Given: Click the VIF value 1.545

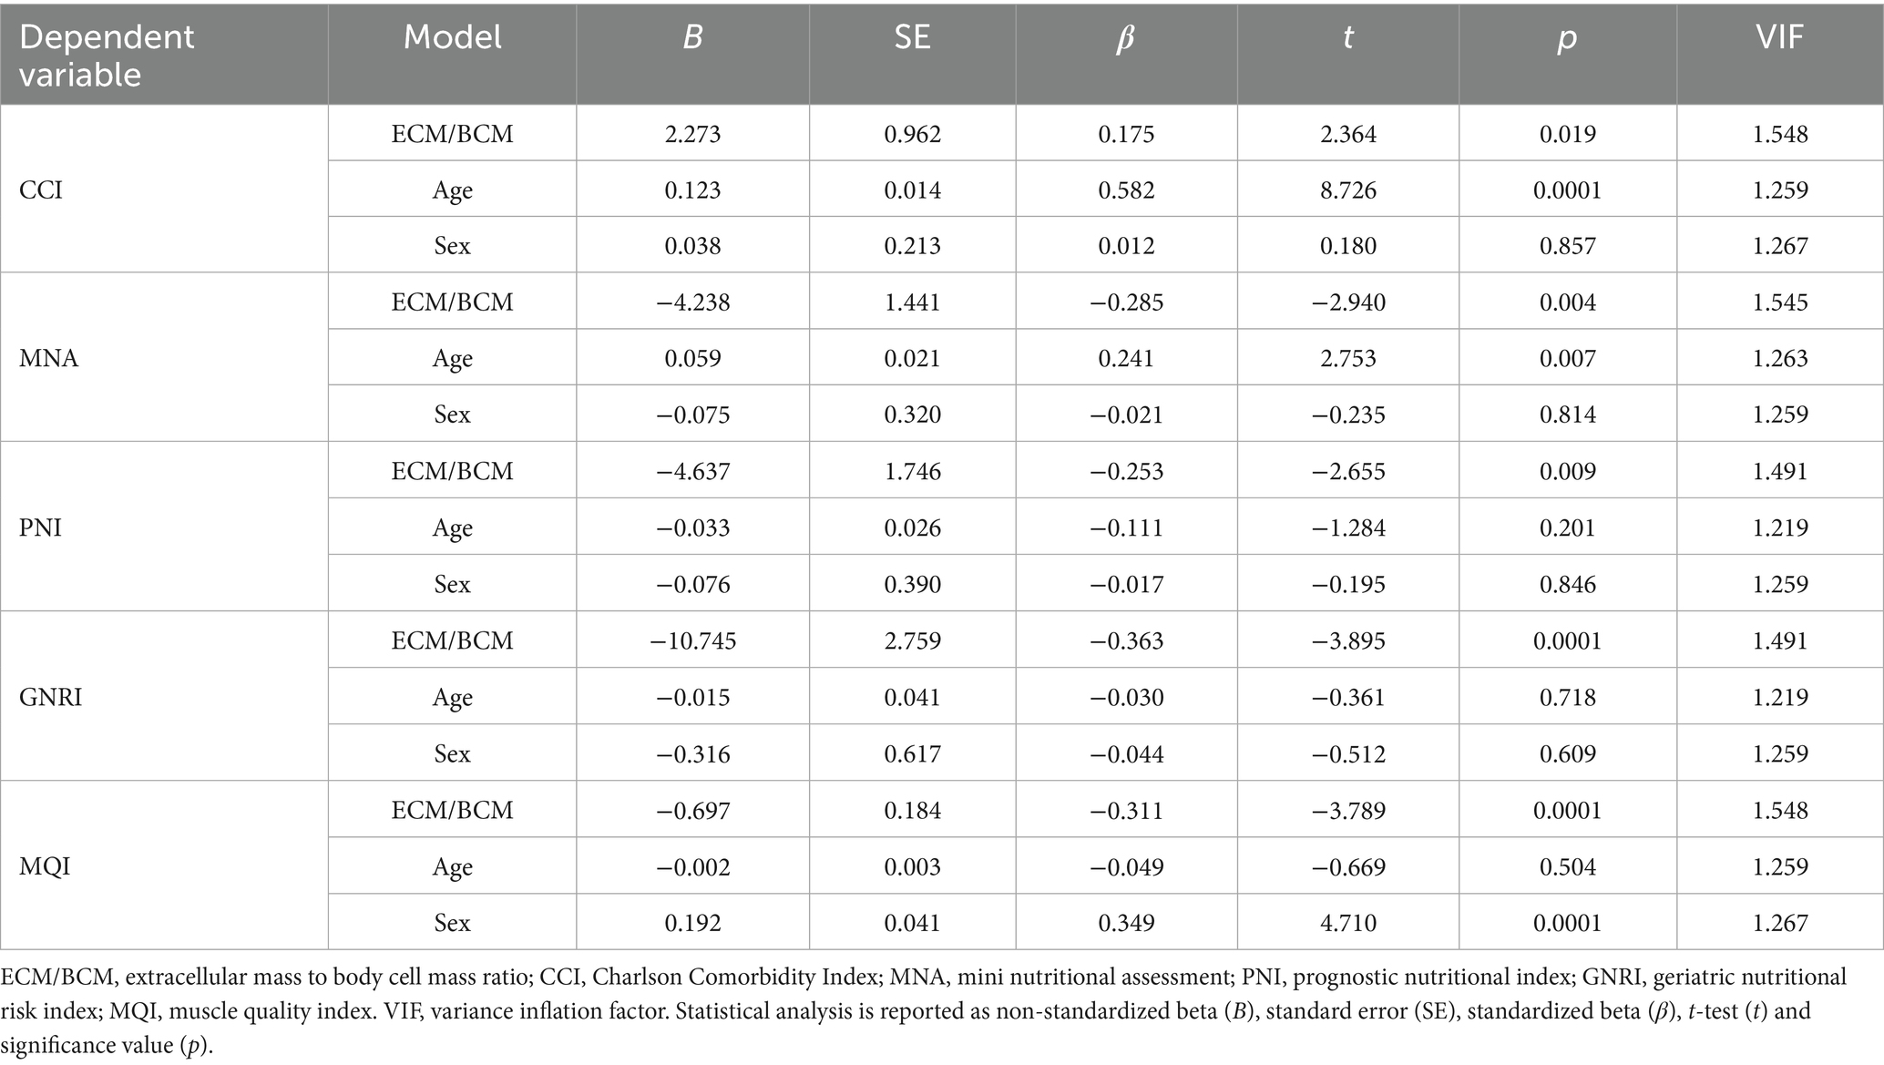Looking at the screenshot, I should [1779, 302].
